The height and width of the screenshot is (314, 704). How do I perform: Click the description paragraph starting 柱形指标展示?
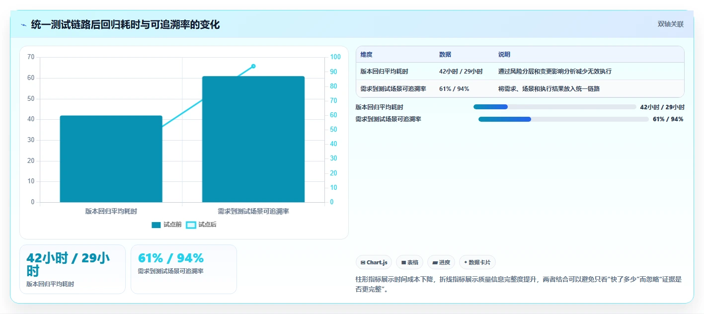tap(519, 285)
